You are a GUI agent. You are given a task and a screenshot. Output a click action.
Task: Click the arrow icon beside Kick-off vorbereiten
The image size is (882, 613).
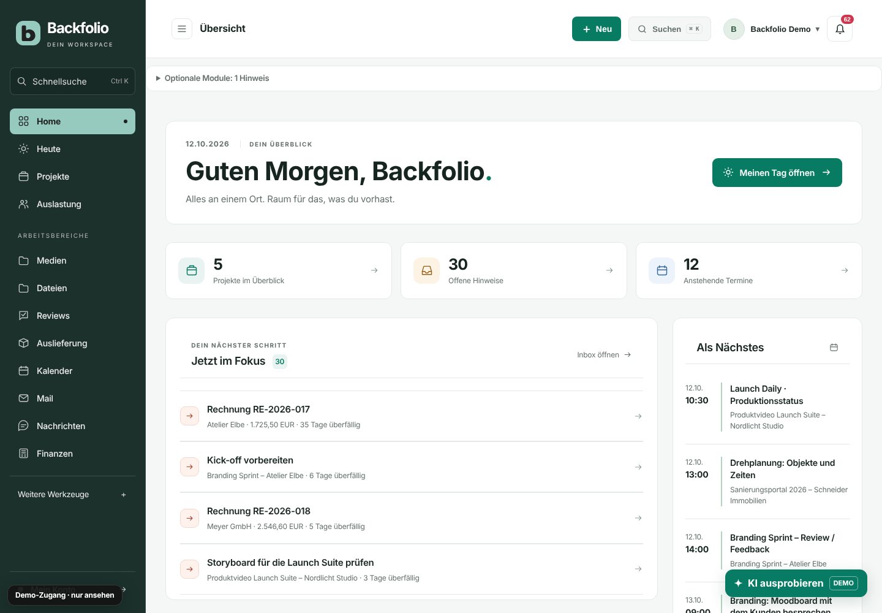tap(190, 467)
